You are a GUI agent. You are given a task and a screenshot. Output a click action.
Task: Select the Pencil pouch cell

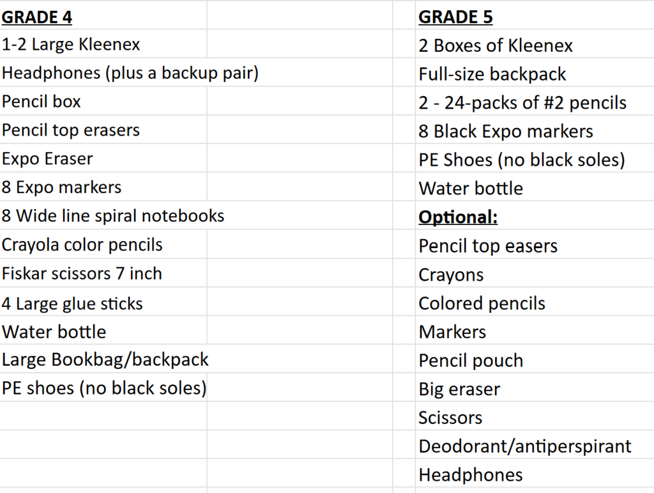coord(535,359)
